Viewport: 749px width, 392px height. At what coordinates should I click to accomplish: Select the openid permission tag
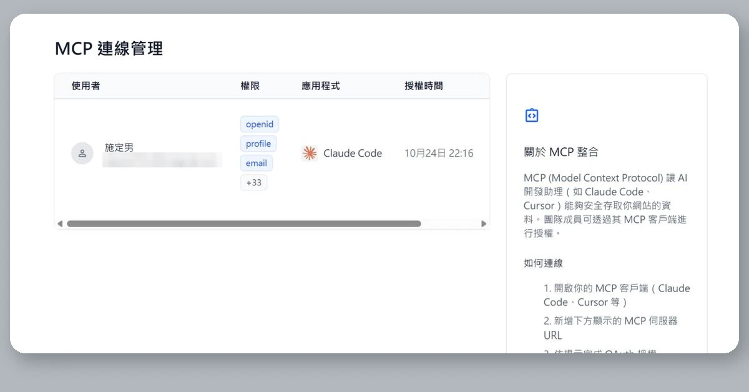click(260, 124)
